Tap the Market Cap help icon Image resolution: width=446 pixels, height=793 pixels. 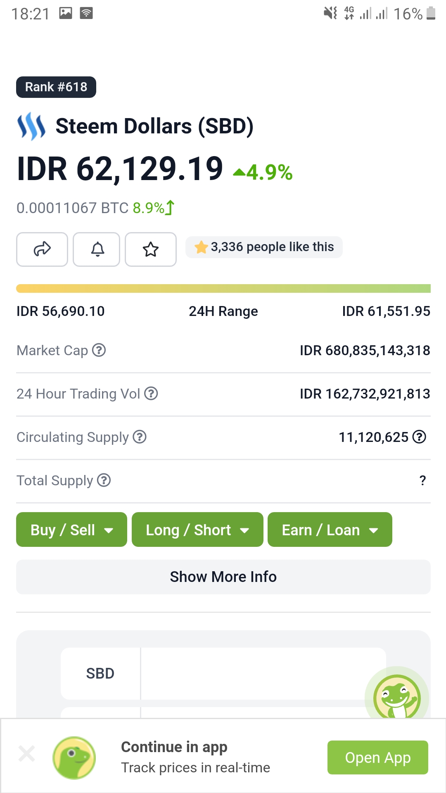[99, 350]
